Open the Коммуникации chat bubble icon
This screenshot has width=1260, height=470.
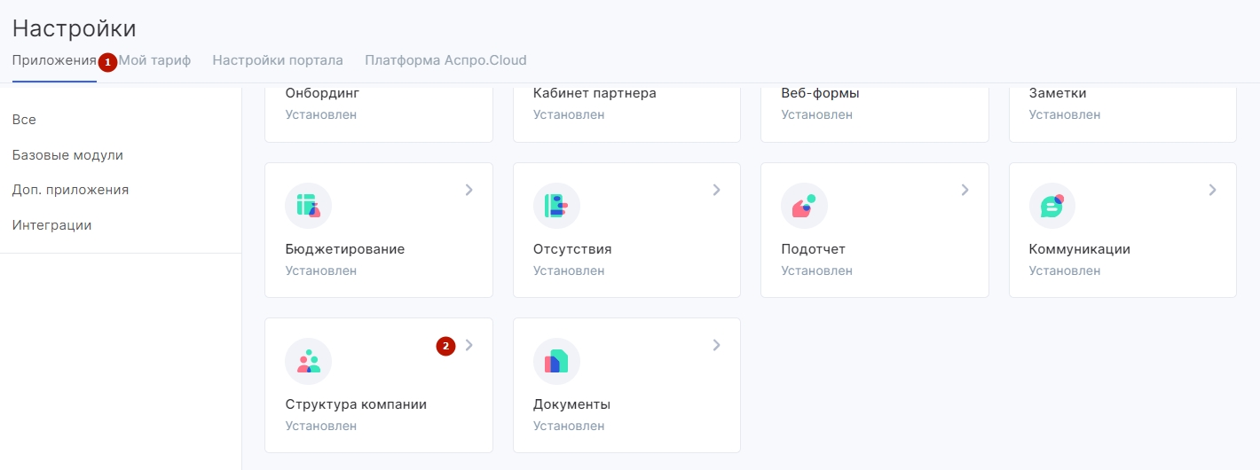click(x=1052, y=206)
